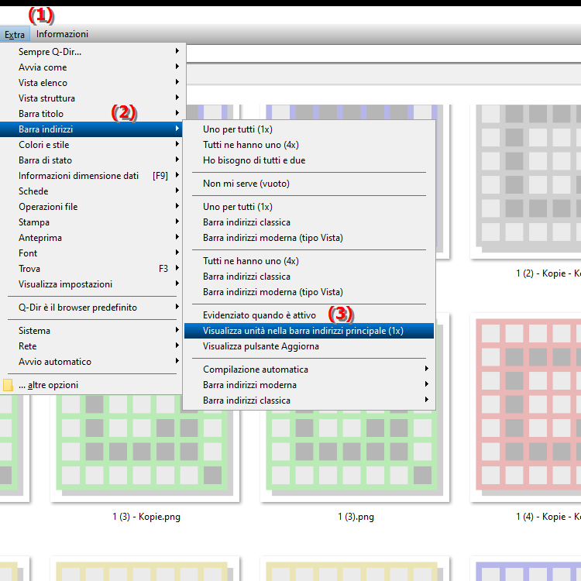581x581 pixels.
Task: Open the Font submenu
Action: click(91, 253)
